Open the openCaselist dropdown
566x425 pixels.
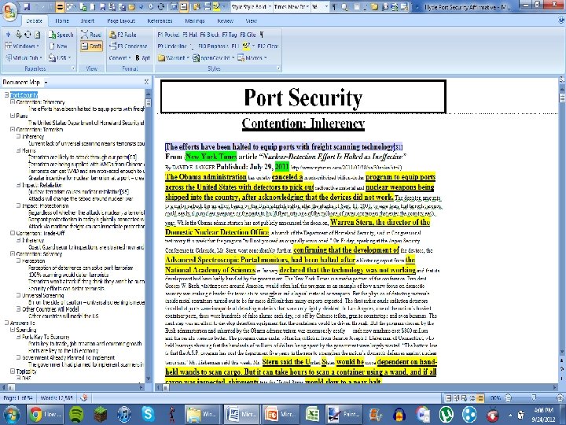pyautogui.click(x=214, y=57)
